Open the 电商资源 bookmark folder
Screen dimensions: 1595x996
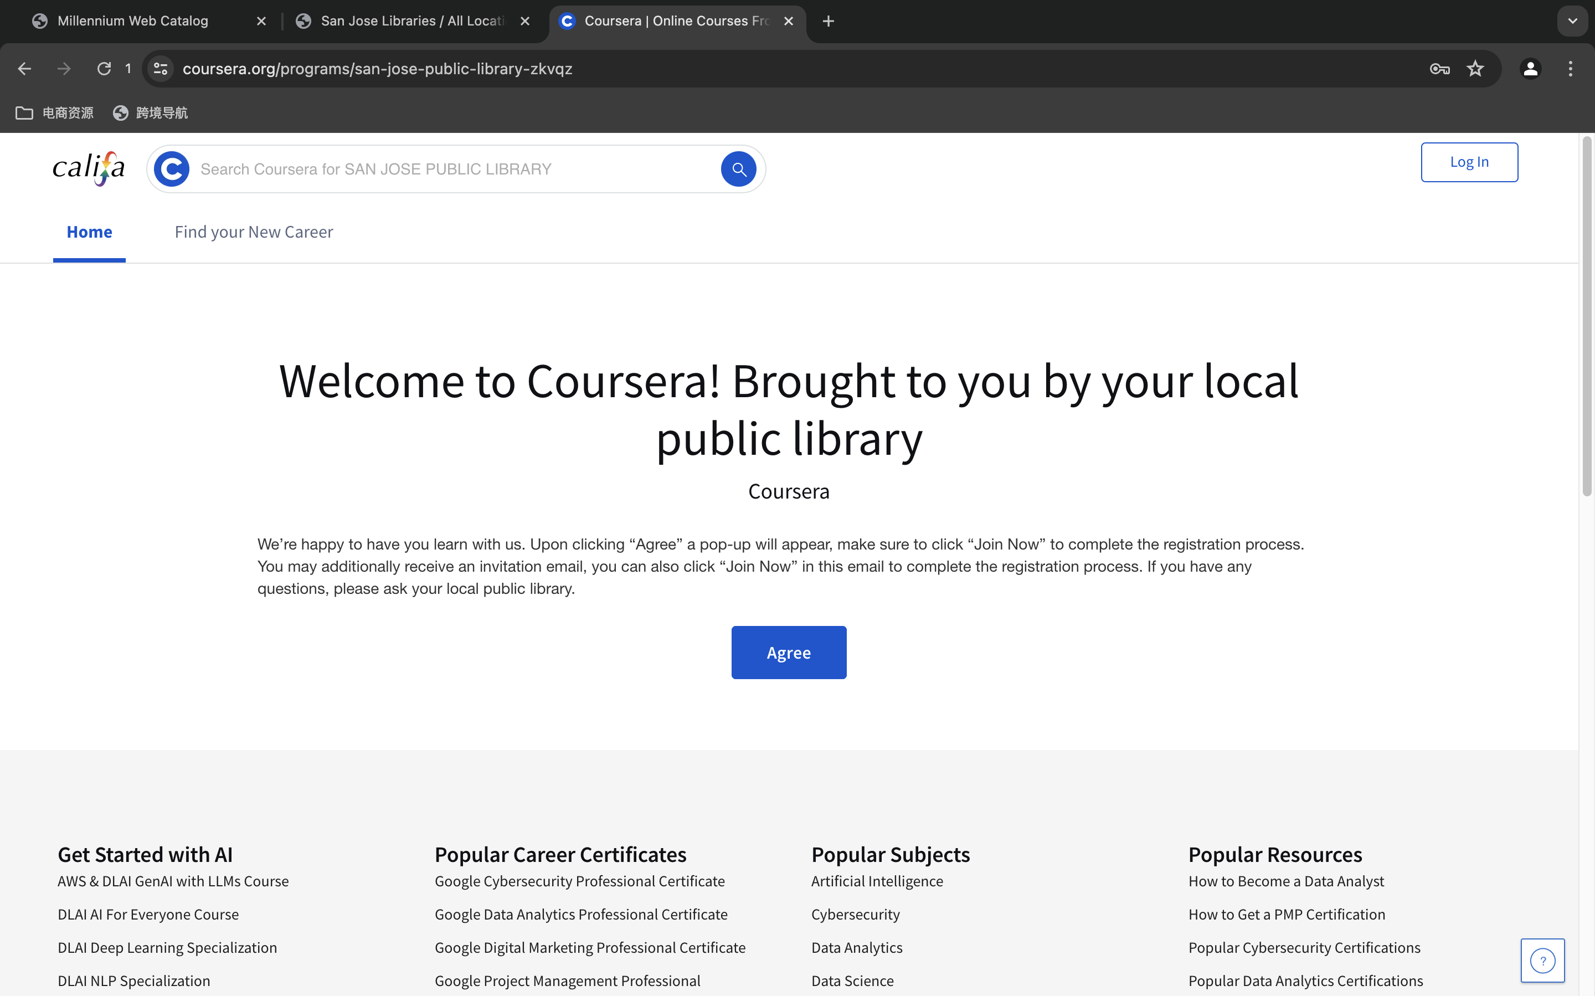coord(55,112)
